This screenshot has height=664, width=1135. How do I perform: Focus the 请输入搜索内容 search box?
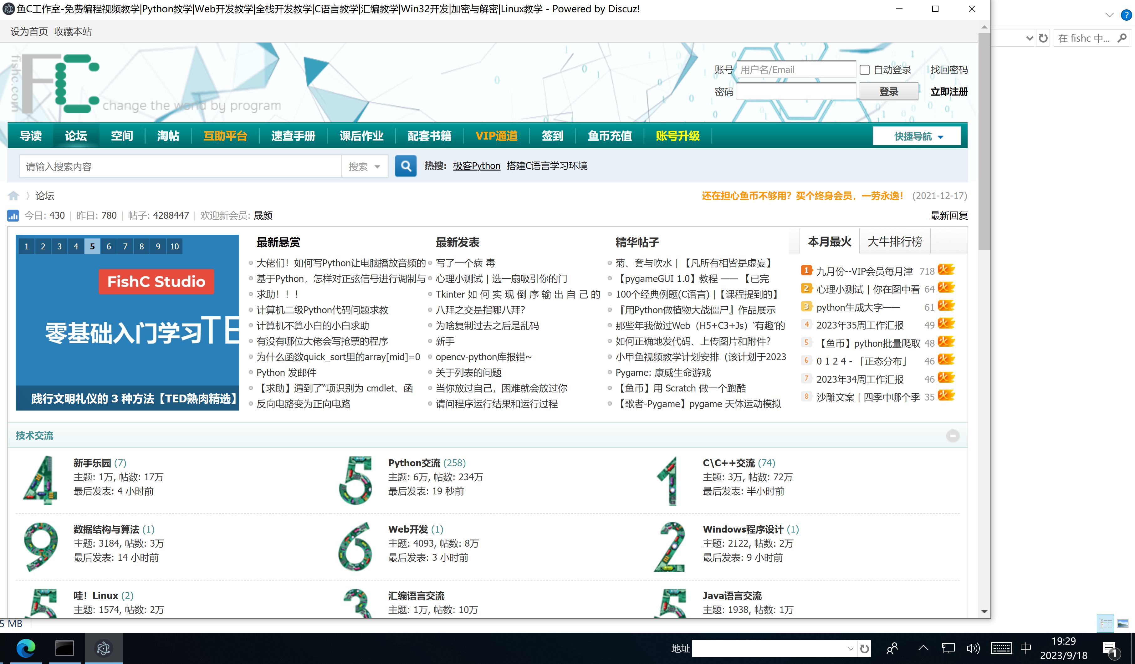[x=180, y=167]
